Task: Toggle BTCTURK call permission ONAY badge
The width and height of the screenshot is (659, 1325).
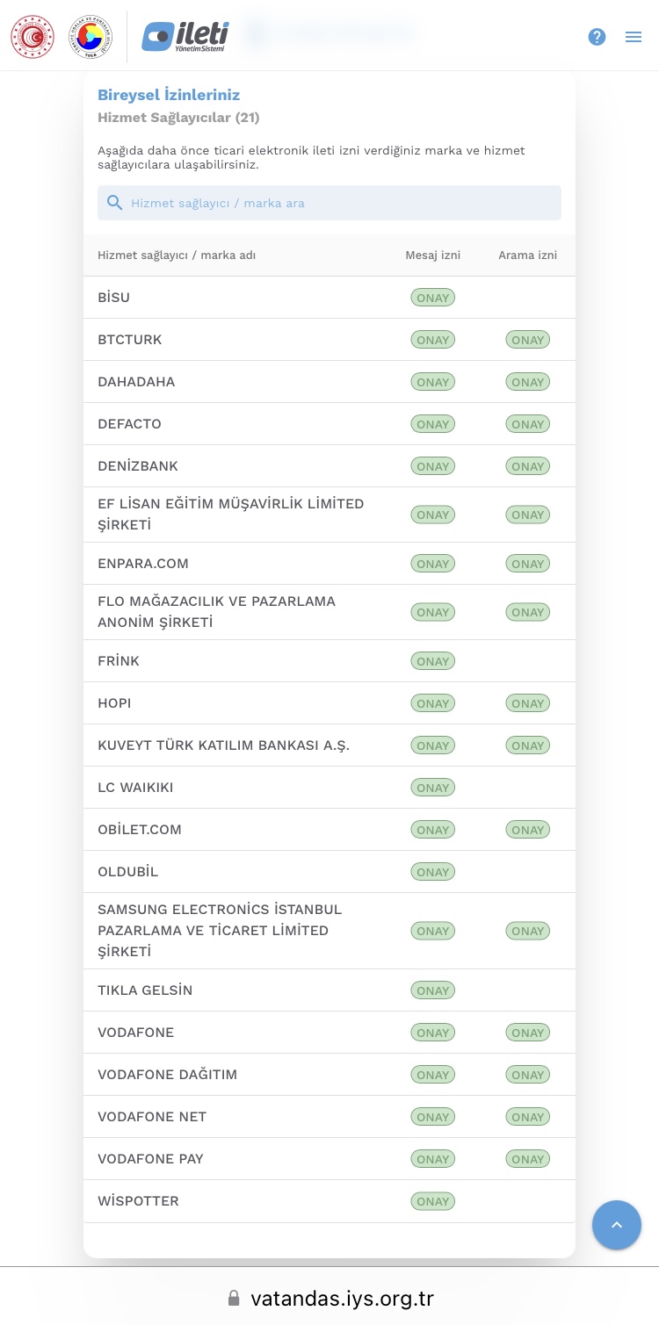Action: [x=528, y=340]
